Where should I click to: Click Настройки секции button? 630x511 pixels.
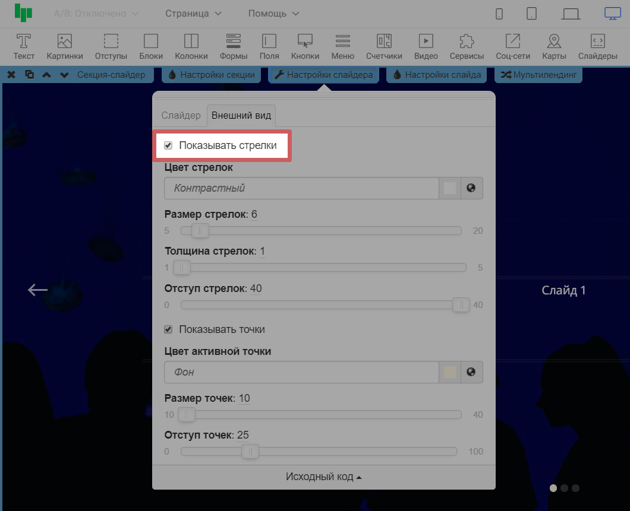point(212,75)
